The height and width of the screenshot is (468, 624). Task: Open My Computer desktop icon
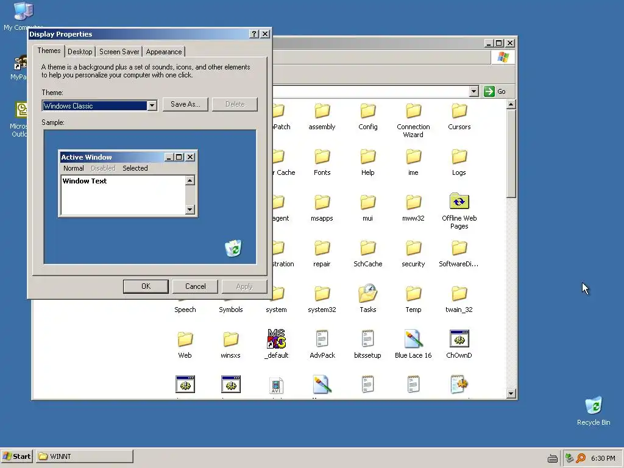coord(23,11)
